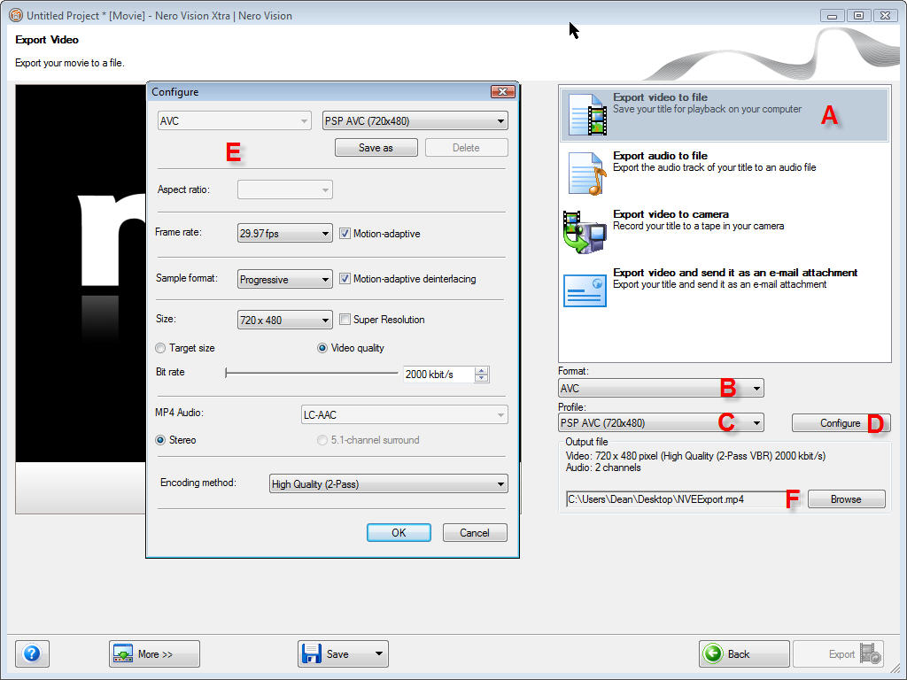Click the Save floppy disk button
This screenshot has height=680, width=907.
333,654
